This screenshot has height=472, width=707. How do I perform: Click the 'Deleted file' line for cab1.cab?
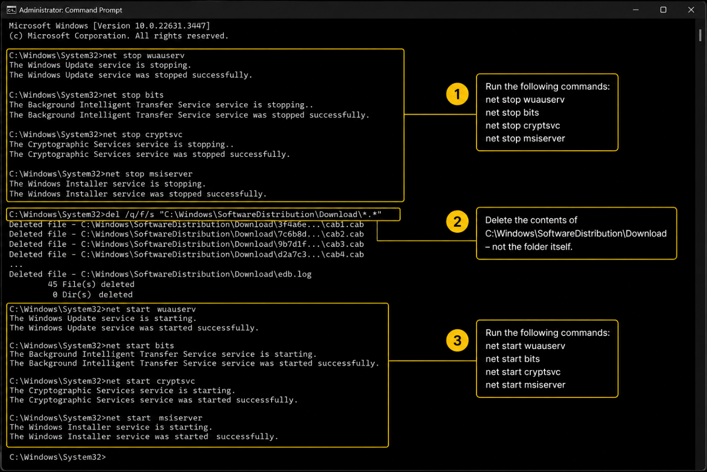pyautogui.click(x=186, y=224)
